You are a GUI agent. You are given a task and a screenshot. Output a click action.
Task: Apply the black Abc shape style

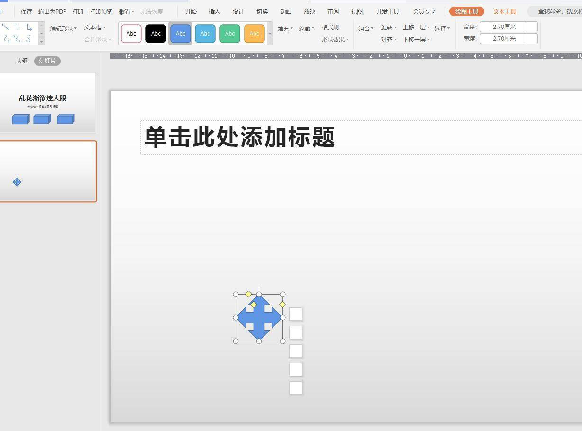pyautogui.click(x=155, y=33)
